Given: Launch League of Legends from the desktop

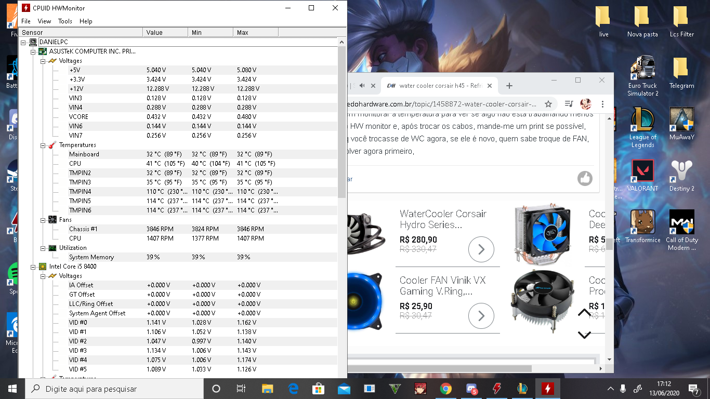Looking at the screenshot, I should click(x=642, y=128).
